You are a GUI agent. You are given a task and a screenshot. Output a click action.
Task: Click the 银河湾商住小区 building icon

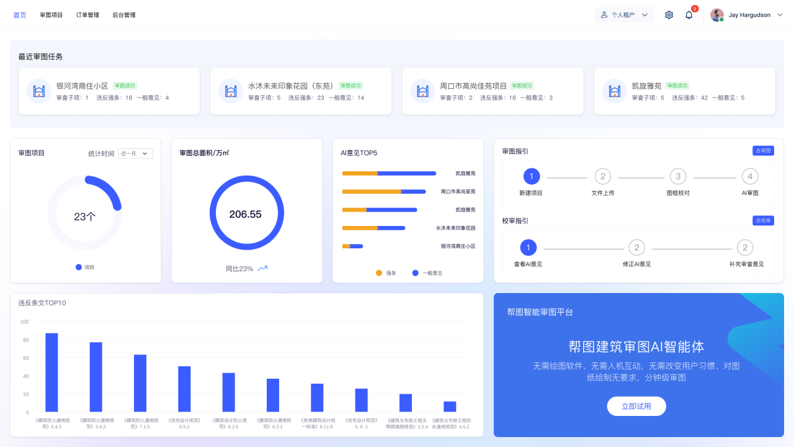pyautogui.click(x=39, y=91)
